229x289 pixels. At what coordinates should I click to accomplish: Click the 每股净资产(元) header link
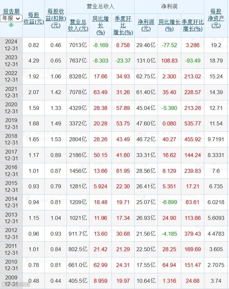pyautogui.click(x=216, y=18)
